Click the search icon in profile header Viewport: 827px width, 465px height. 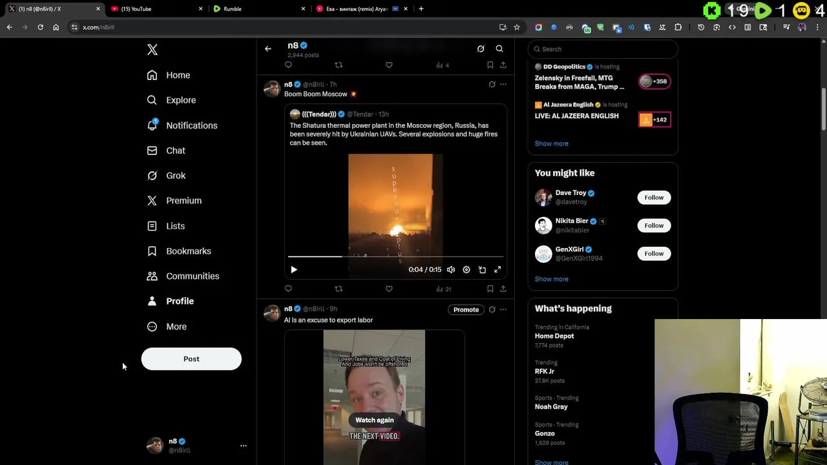tap(499, 48)
